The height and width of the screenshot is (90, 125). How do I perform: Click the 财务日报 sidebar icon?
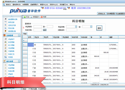click(5, 22)
